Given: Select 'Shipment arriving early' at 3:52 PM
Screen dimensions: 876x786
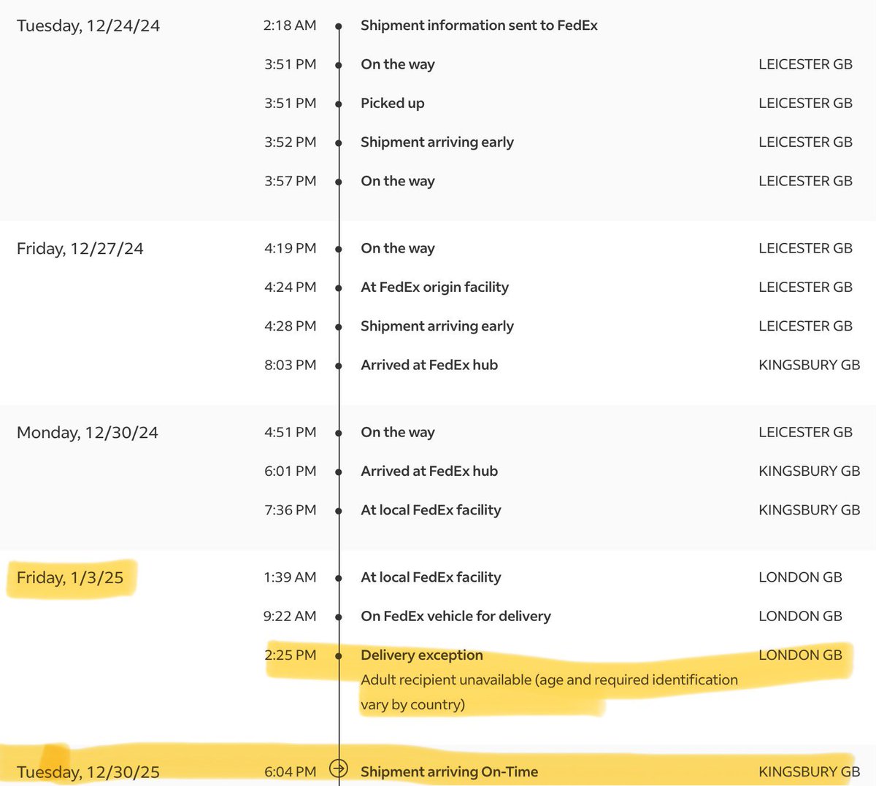Looking at the screenshot, I should pyautogui.click(x=437, y=142).
